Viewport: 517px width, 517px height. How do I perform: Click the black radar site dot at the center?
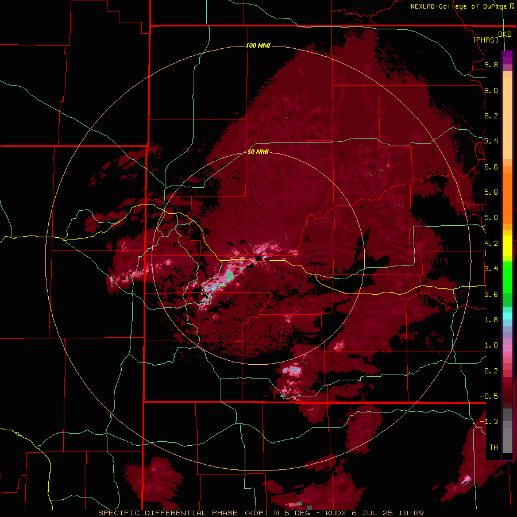pos(258,258)
